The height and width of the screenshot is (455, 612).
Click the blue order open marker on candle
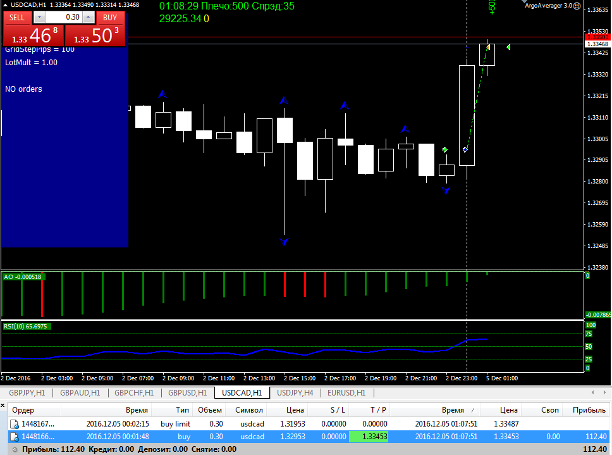pyautogui.click(x=465, y=149)
